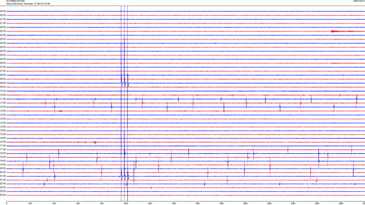Choose the 10:30 trace label
365x205 pixels.
tap(3, 95)
